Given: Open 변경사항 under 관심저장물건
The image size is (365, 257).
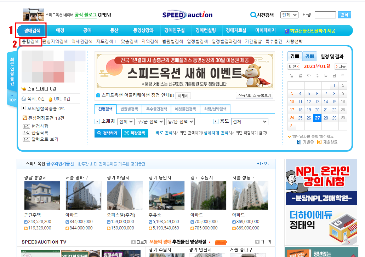Looking at the screenshot, I should pyautogui.click(x=40, y=126).
